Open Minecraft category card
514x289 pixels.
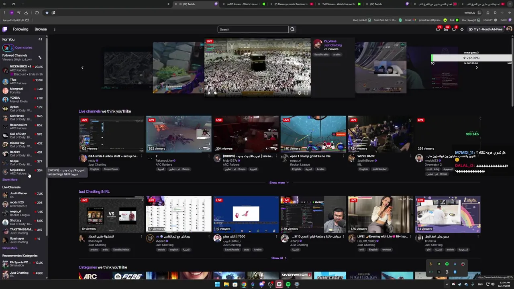(330, 275)
